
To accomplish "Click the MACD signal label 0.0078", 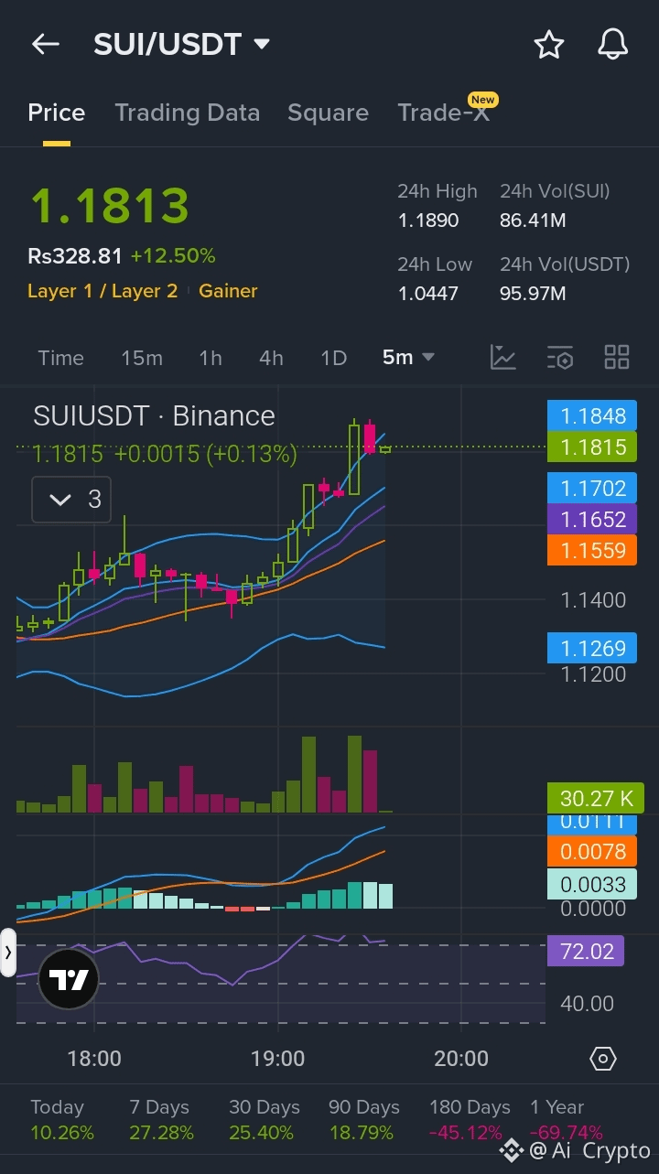I will pos(593,851).
